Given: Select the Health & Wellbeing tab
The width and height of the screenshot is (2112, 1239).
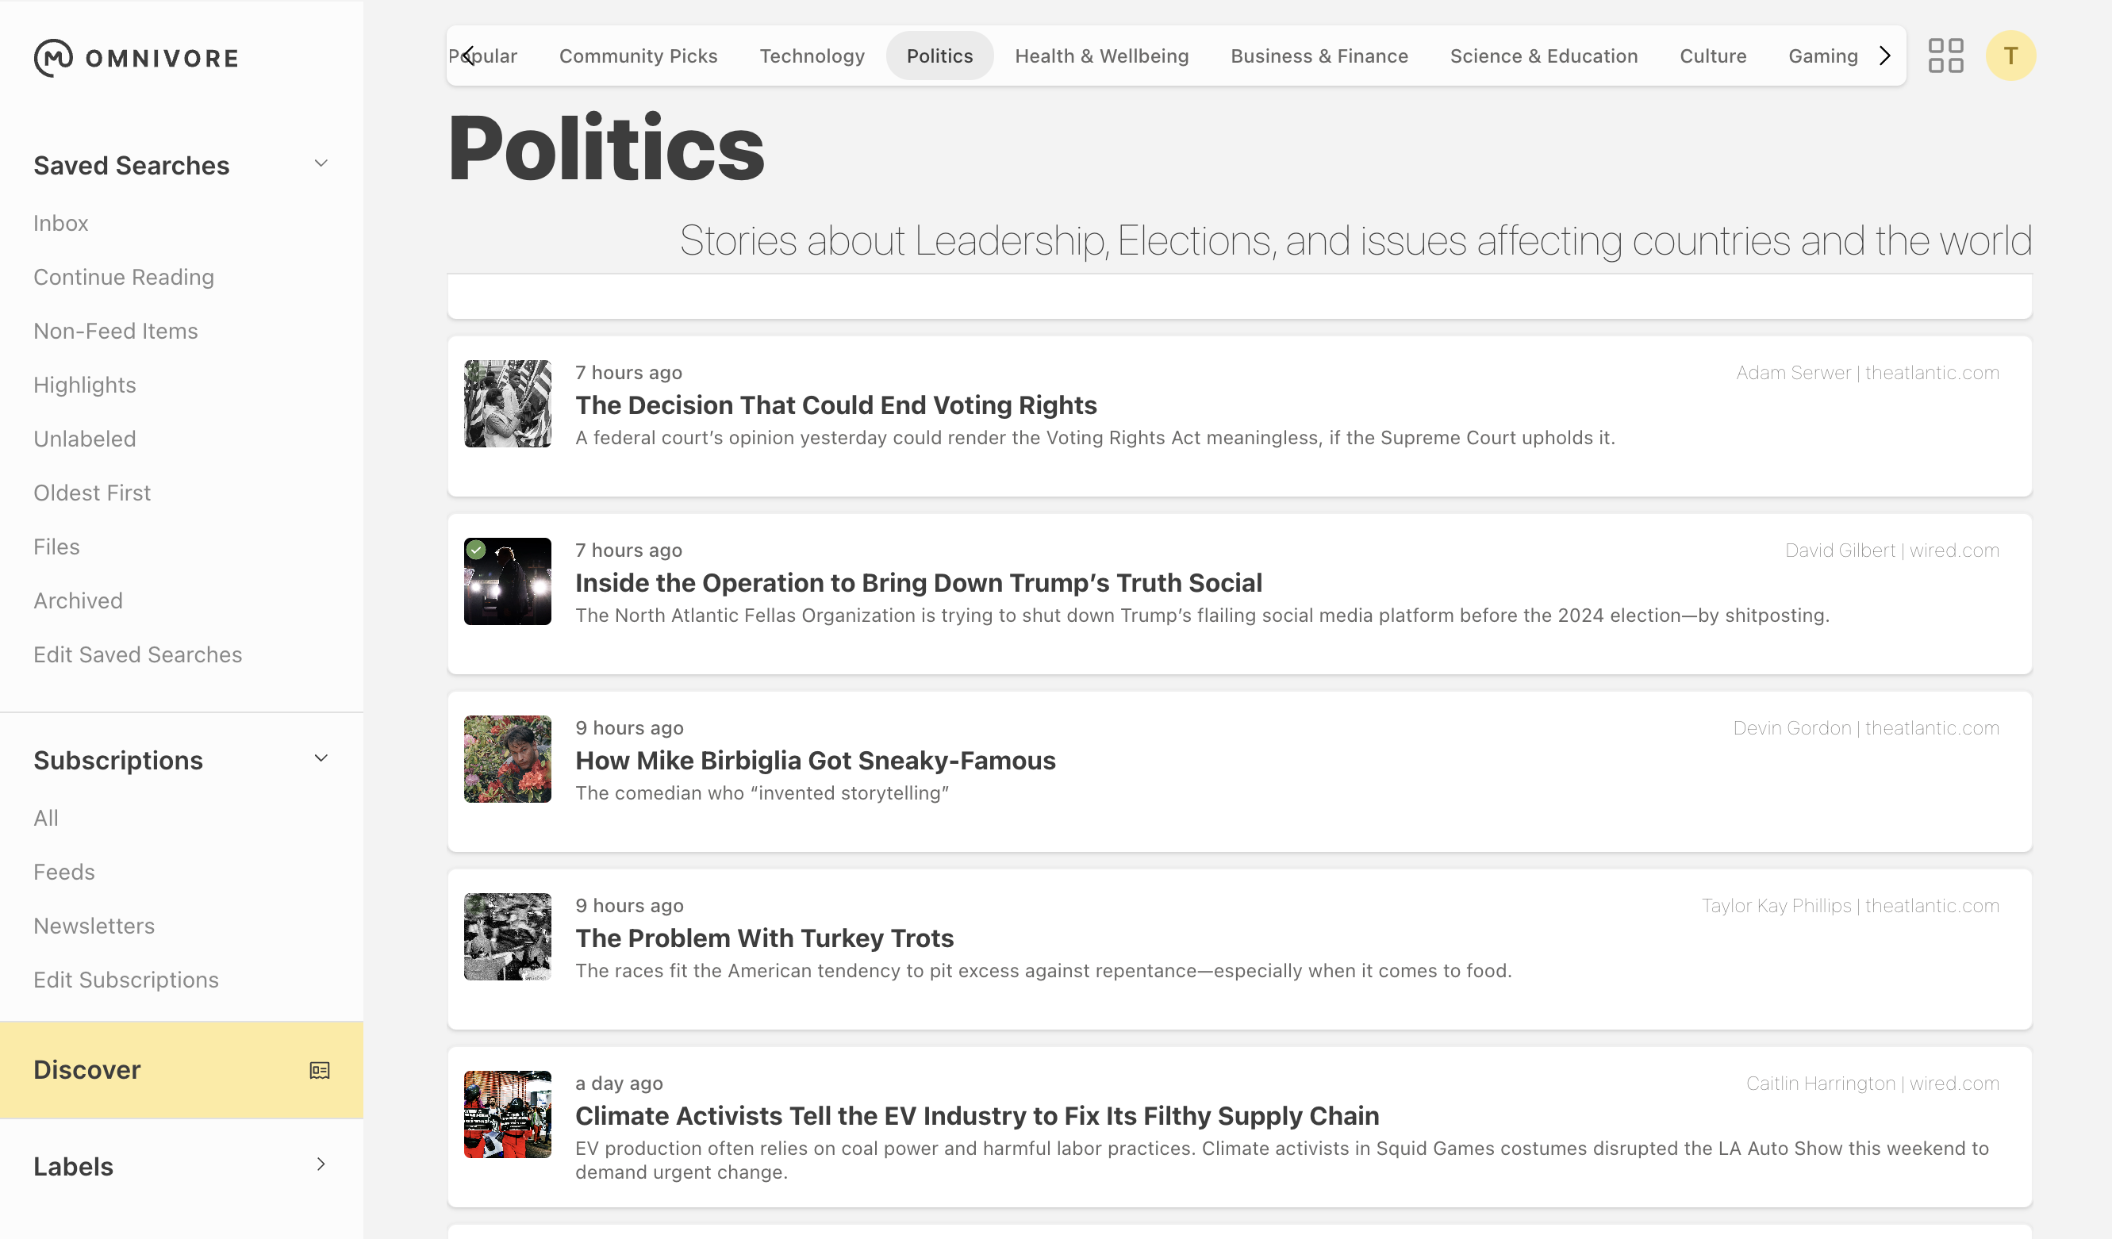Looking at the screenshot, I should coord(1101,56).
